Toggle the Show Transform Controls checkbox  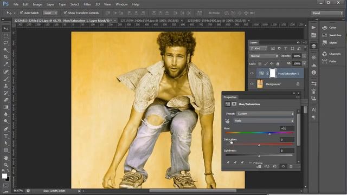click(x=65, y=12)
